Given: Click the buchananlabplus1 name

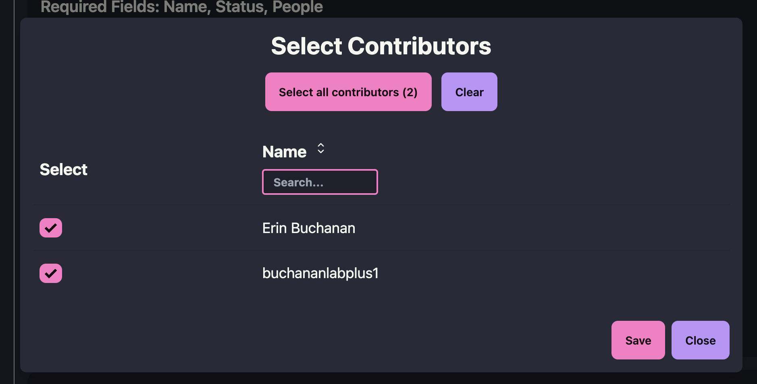Looking at the screenshot, I should [x=320, y=273].
